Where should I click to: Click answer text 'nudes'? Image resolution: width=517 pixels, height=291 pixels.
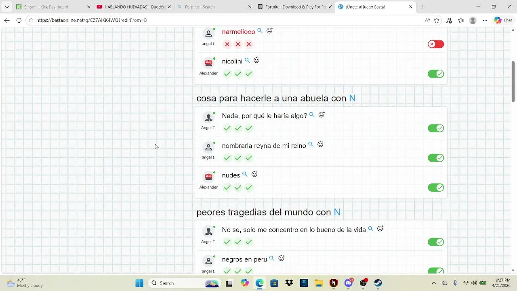click(x=231, y=175)
